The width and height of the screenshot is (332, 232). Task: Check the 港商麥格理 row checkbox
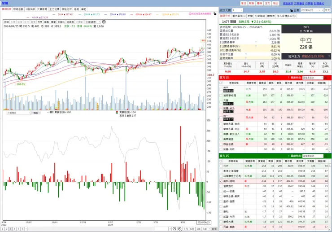[221, 96]
